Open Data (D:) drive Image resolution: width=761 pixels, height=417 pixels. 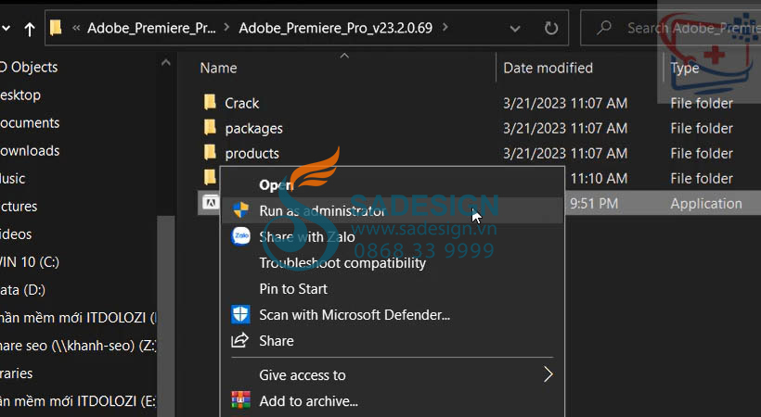pyautogui.click(x=23, y=290)
